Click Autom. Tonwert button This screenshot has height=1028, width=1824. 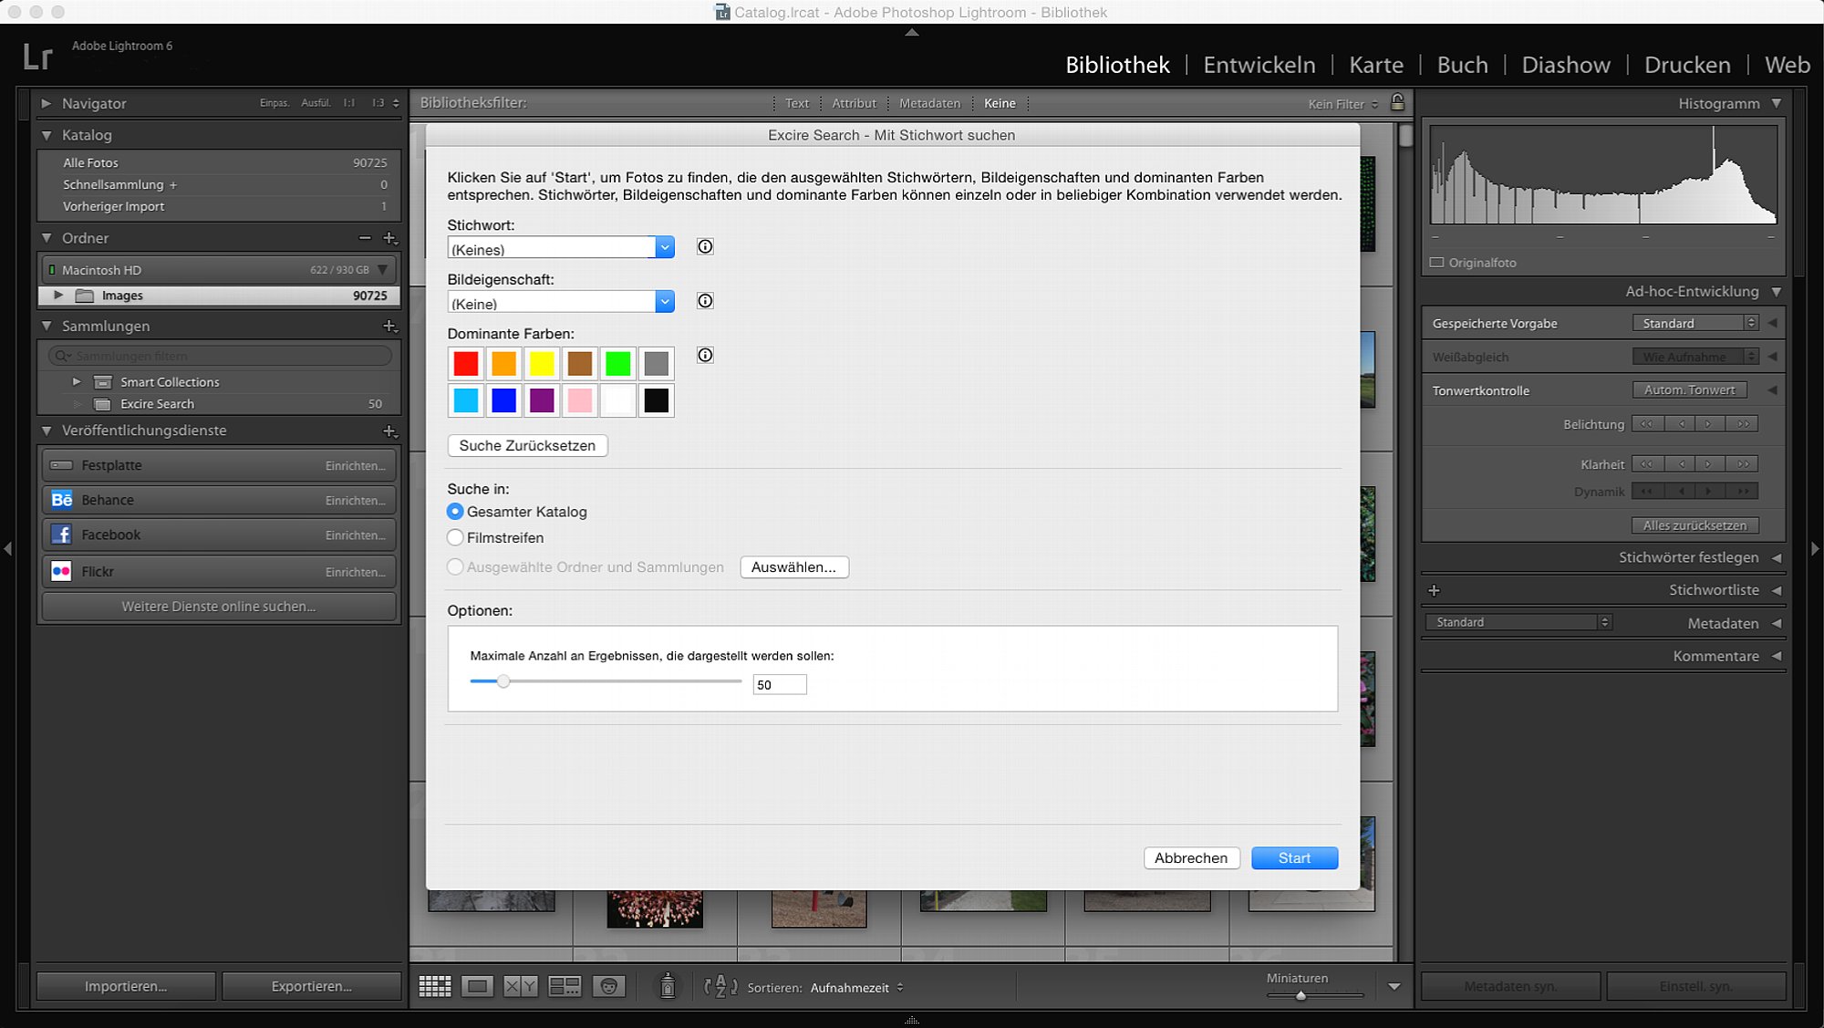(1689, 389)
